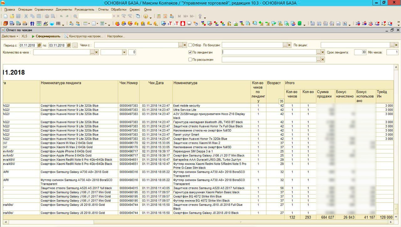
Task: Open the calculator icon in top toolbar
Action: pos(159,16)
